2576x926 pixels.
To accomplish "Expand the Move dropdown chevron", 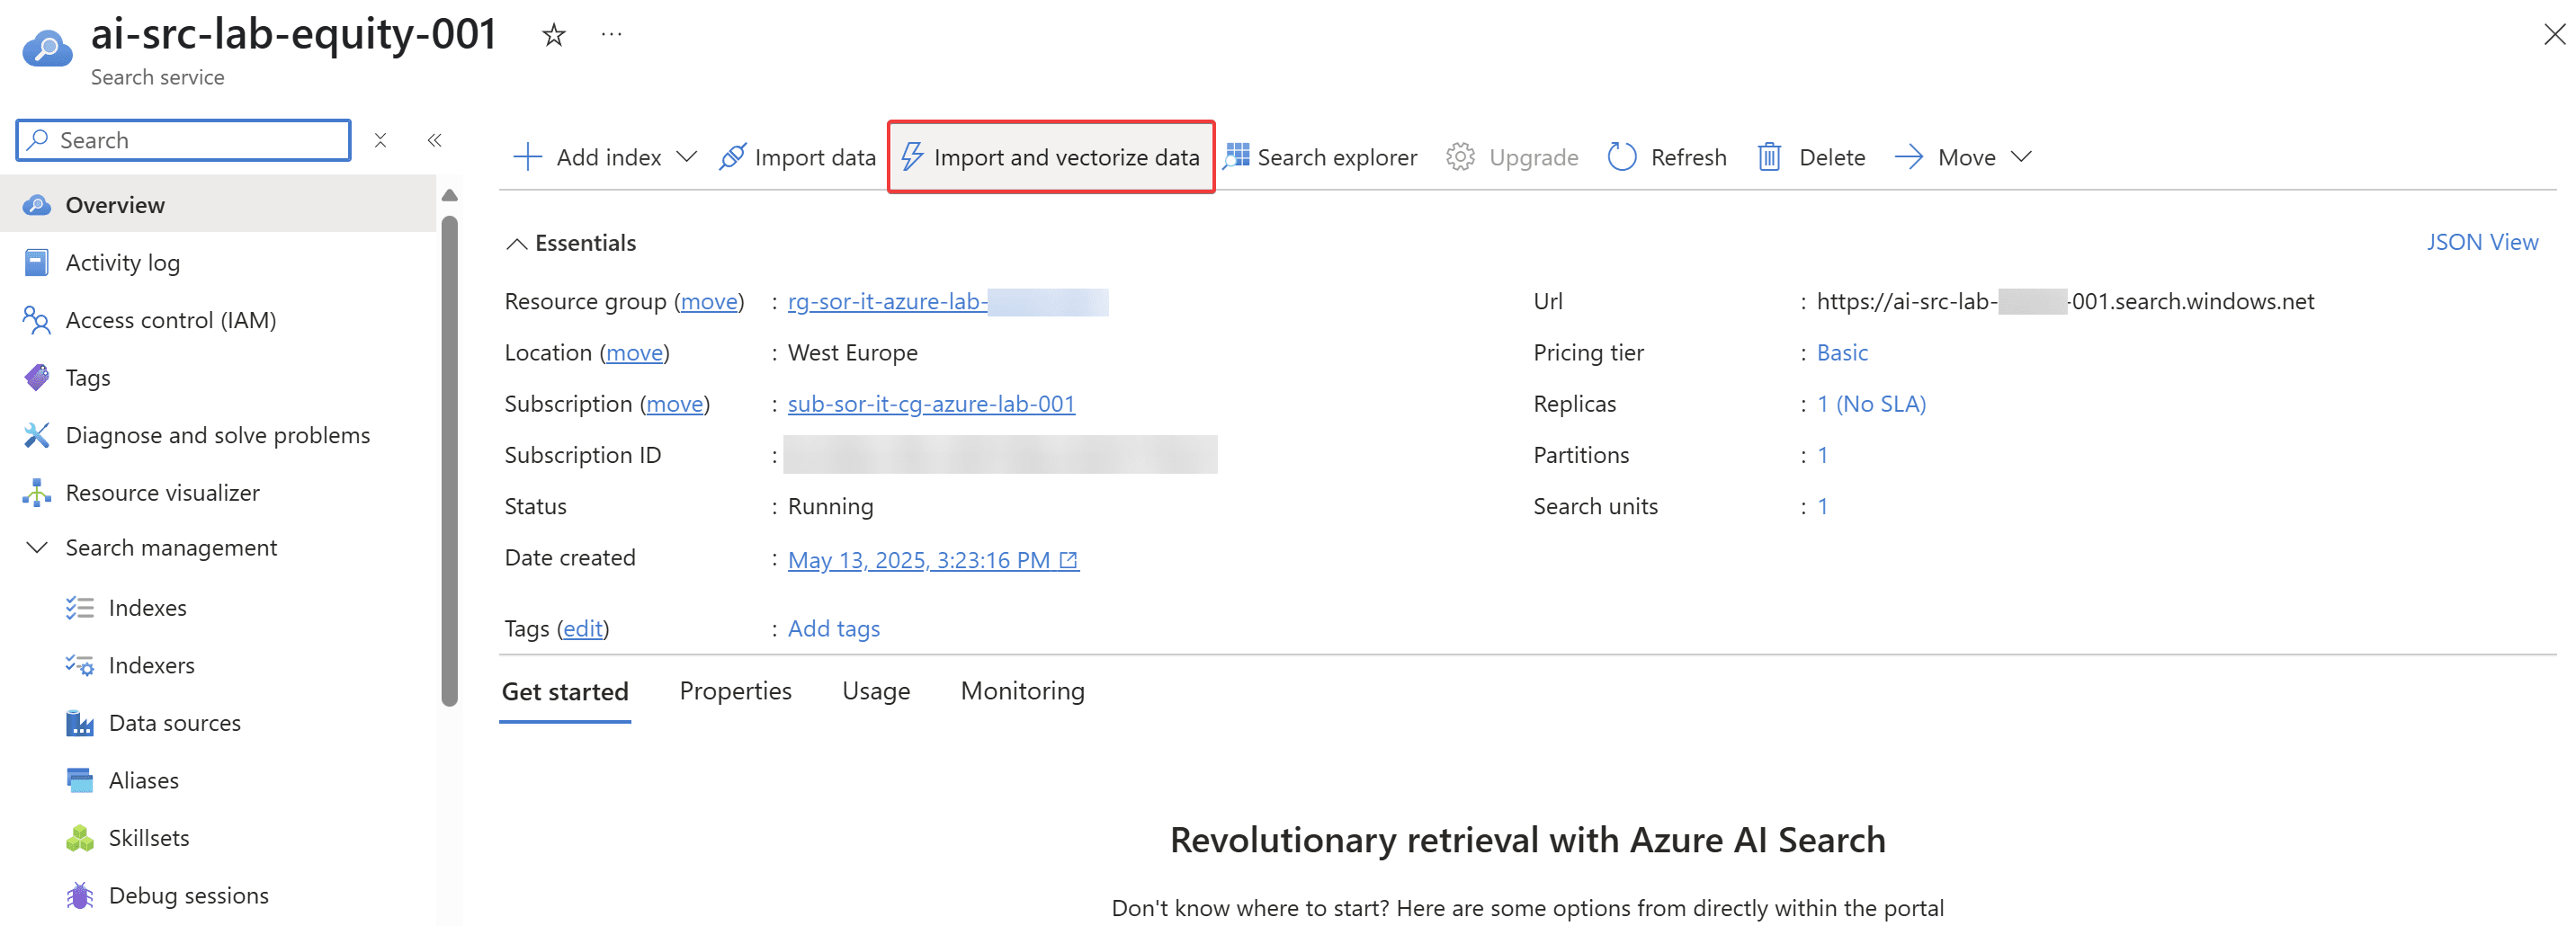I will coord(2021,157).
